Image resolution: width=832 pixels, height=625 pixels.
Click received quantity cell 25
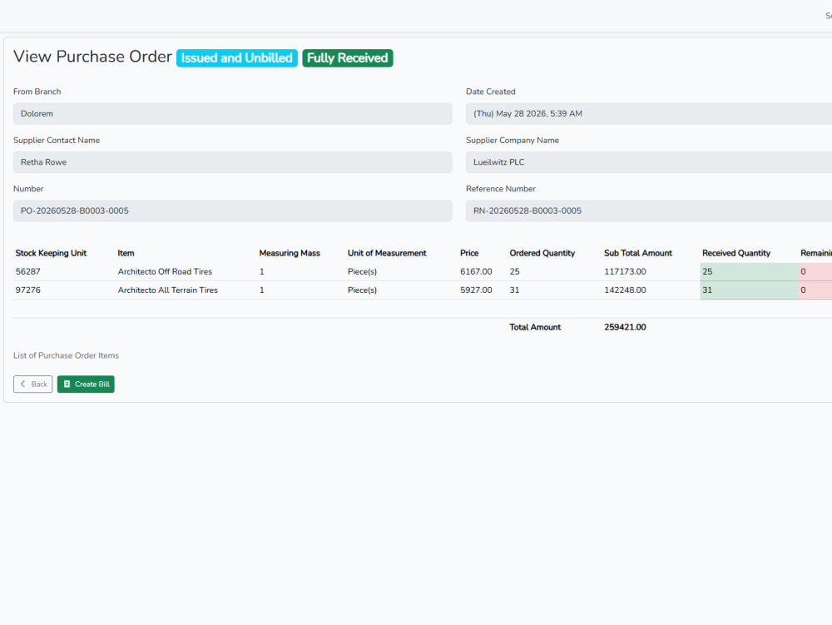pyautogui.click(x=750, y=271)
